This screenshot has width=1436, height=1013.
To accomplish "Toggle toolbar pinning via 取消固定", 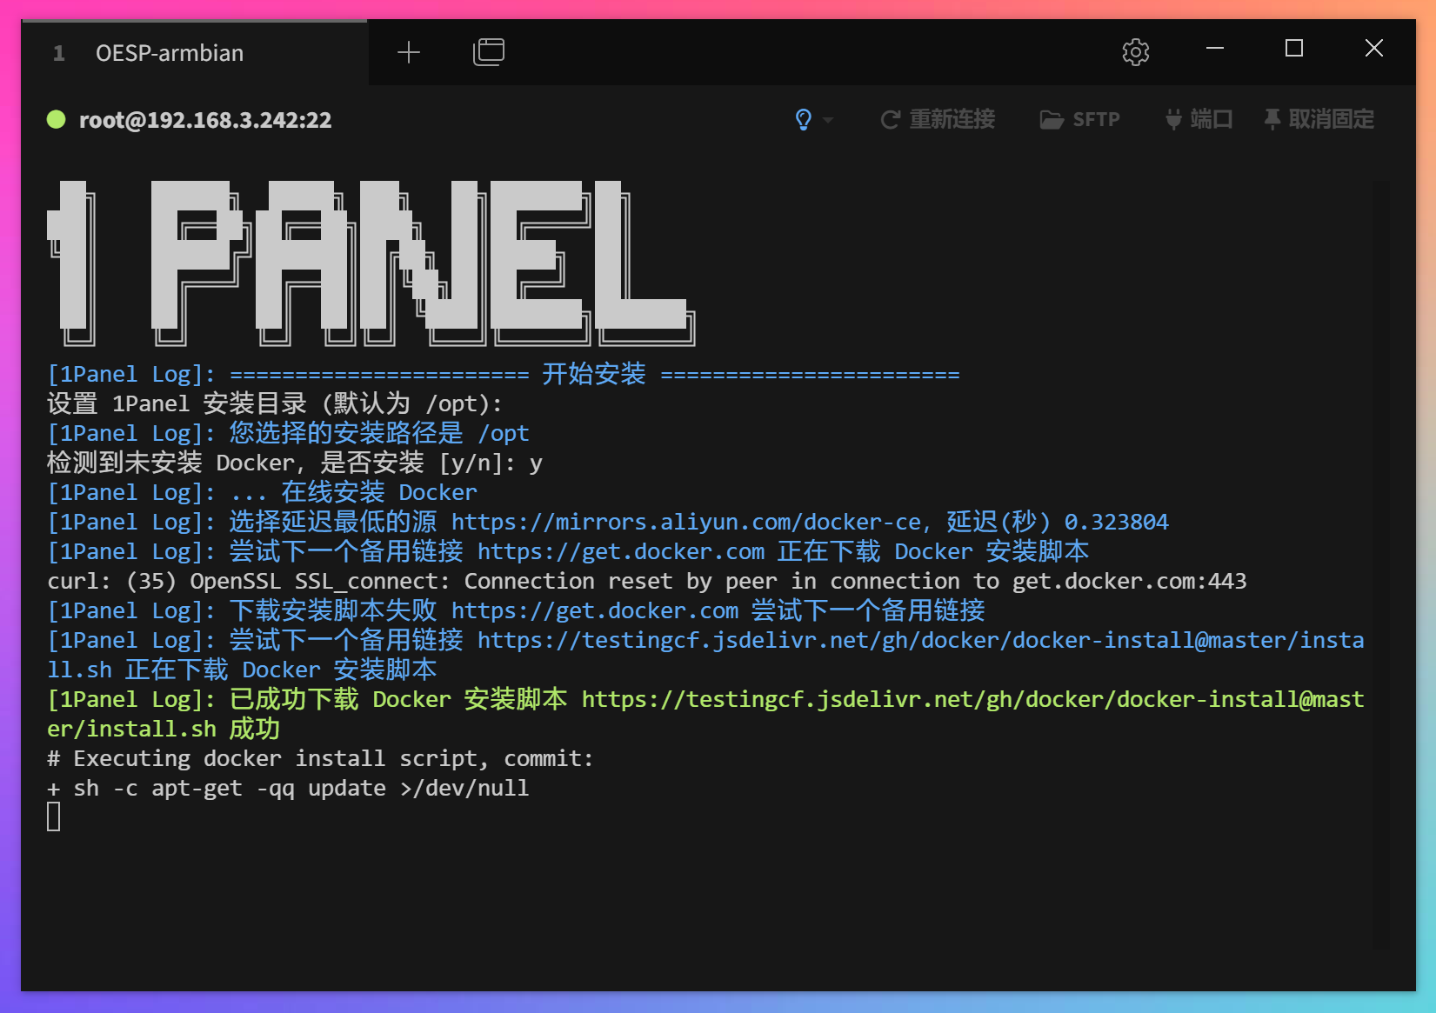I will (x=1318, y=119).
